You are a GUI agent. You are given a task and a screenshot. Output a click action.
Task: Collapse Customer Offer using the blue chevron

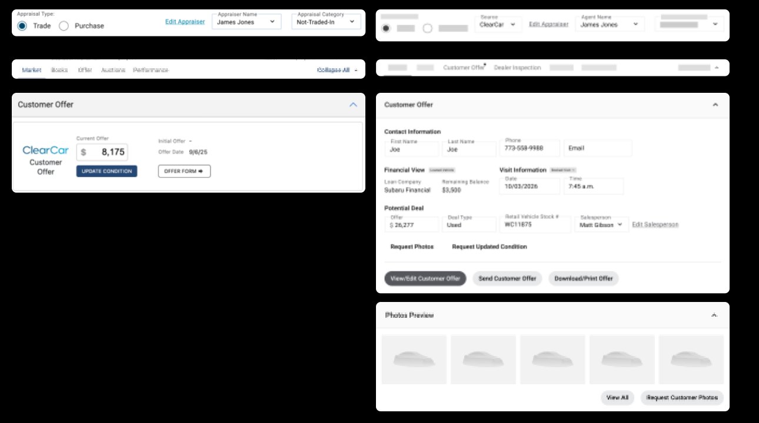[353, 105]
